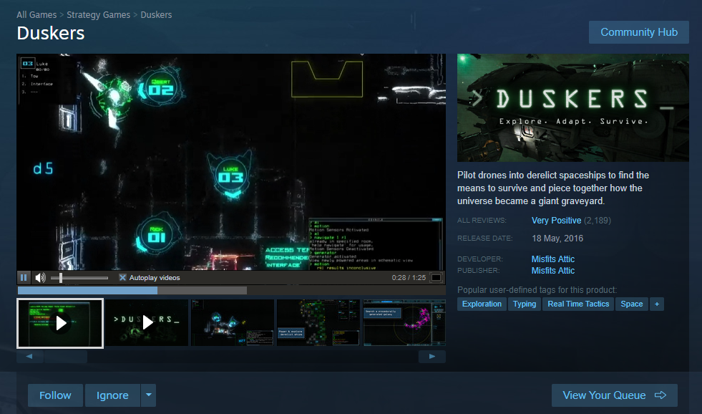Screen dimensions: 702x414
Task: Open the Community Hub
Action: click(x=639, y=32)
